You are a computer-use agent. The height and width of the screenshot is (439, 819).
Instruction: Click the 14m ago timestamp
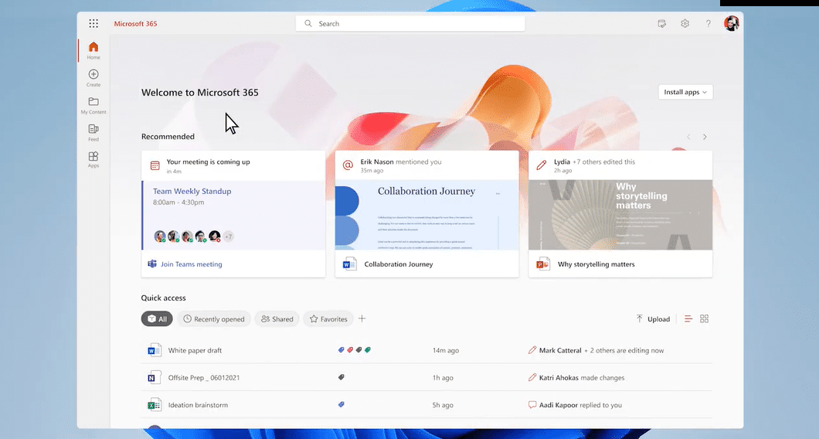(x=446, y=351)
